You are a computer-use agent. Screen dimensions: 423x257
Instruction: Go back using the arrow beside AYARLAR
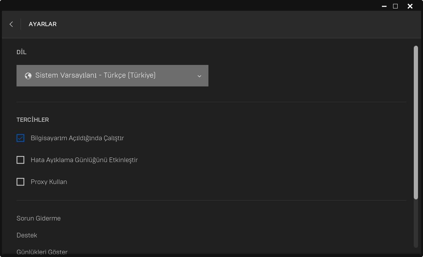tap(11, 24)
